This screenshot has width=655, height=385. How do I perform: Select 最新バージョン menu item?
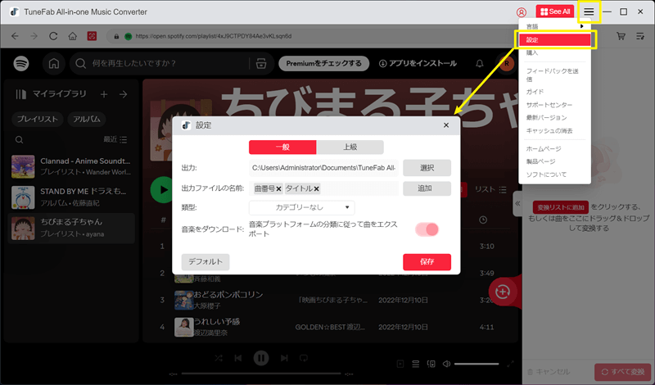tap(554, 117)
